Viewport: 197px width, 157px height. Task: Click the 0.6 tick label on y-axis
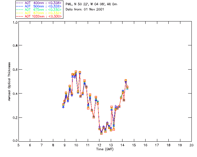coord(15,70)
